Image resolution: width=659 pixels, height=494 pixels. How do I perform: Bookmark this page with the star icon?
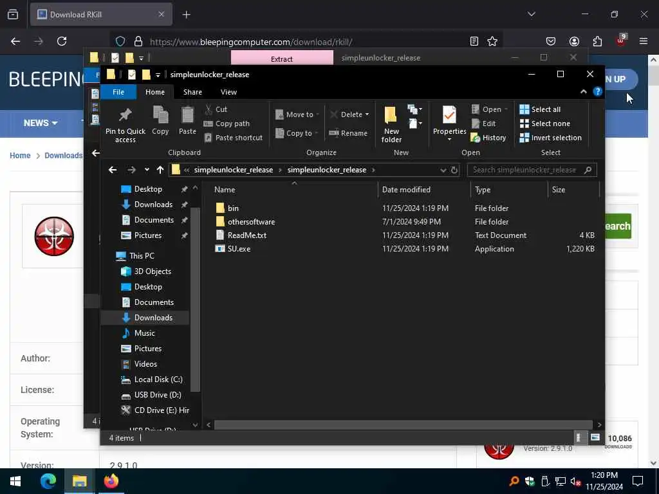click(x=492, y=41)
